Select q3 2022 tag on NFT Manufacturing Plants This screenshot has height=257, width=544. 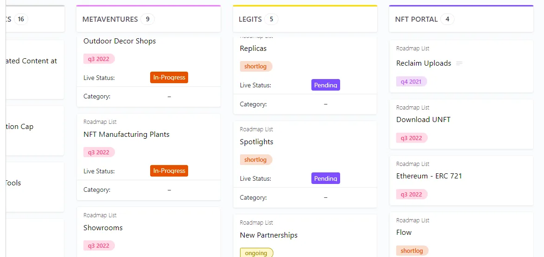point(99,152)
